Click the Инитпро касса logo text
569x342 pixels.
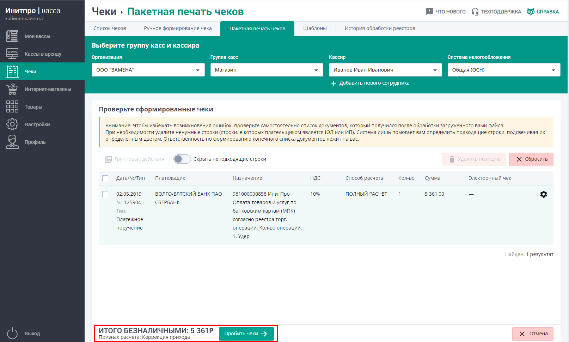pyautogui.click(x=33, y=11)
